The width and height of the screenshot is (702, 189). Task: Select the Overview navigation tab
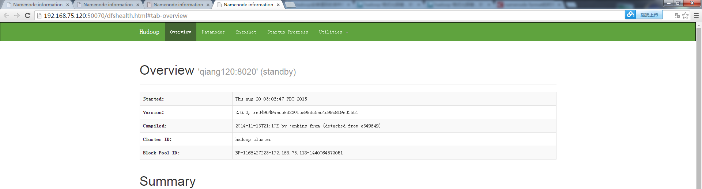(181, 32)
